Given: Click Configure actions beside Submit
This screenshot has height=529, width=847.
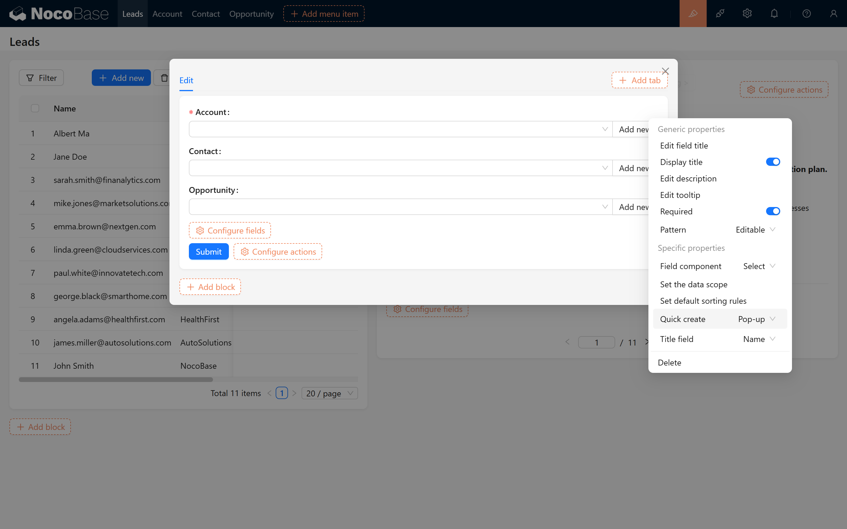Looking at the screenshot, I should [278, 251].
